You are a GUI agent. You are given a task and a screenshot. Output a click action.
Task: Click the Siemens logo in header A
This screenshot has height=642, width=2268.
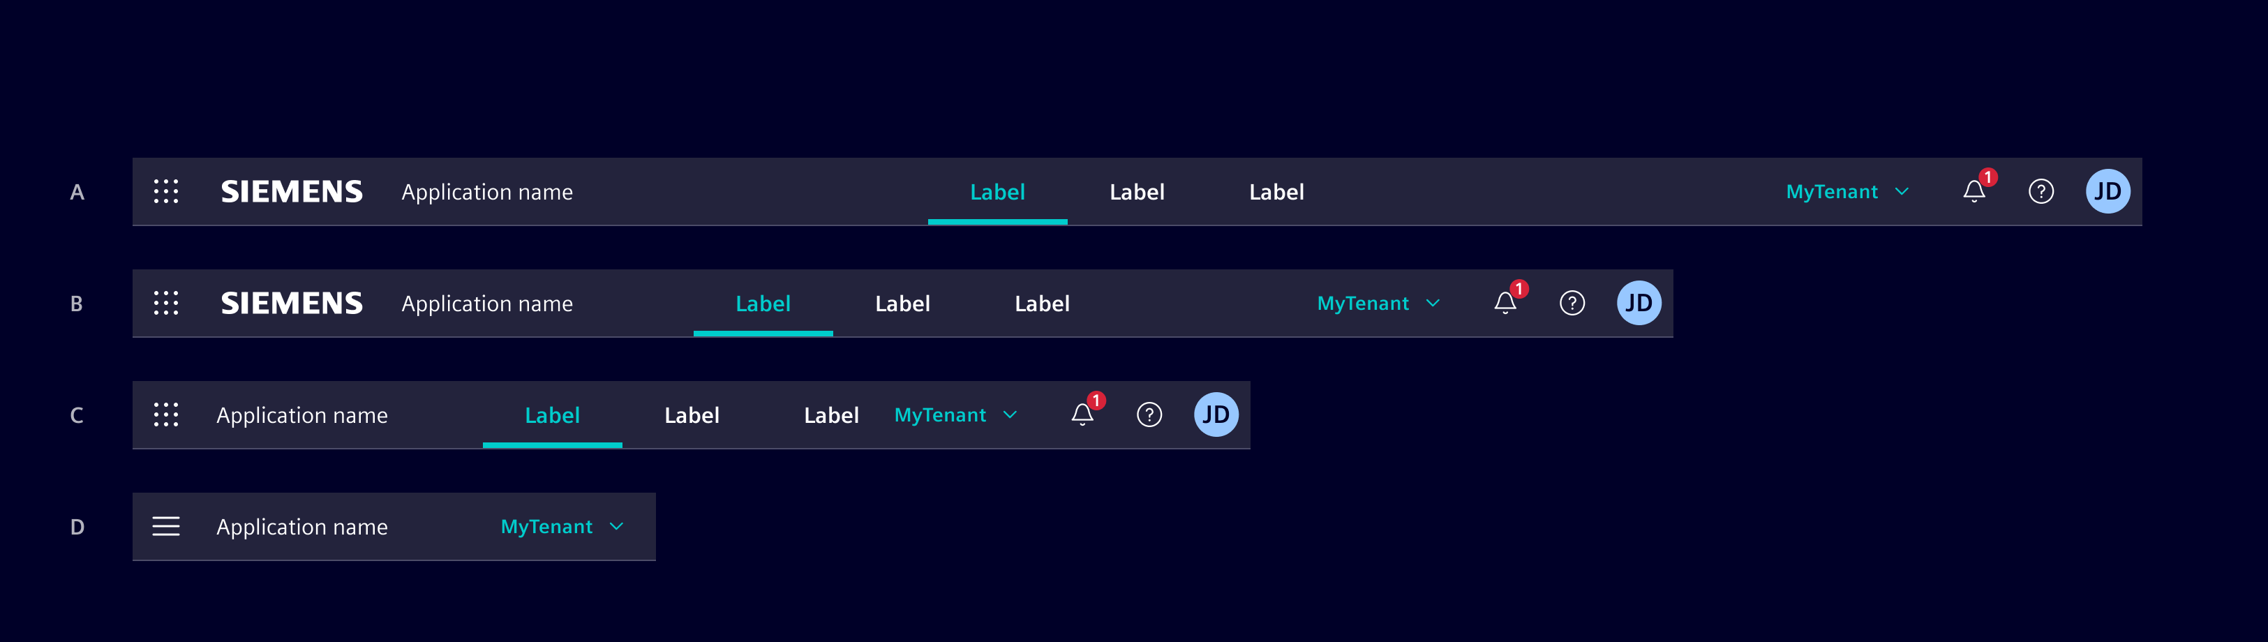(292, 191)
